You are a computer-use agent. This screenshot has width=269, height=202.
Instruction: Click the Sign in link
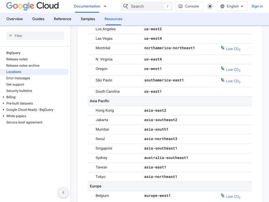pyautogui.click(x=257, y=6)
